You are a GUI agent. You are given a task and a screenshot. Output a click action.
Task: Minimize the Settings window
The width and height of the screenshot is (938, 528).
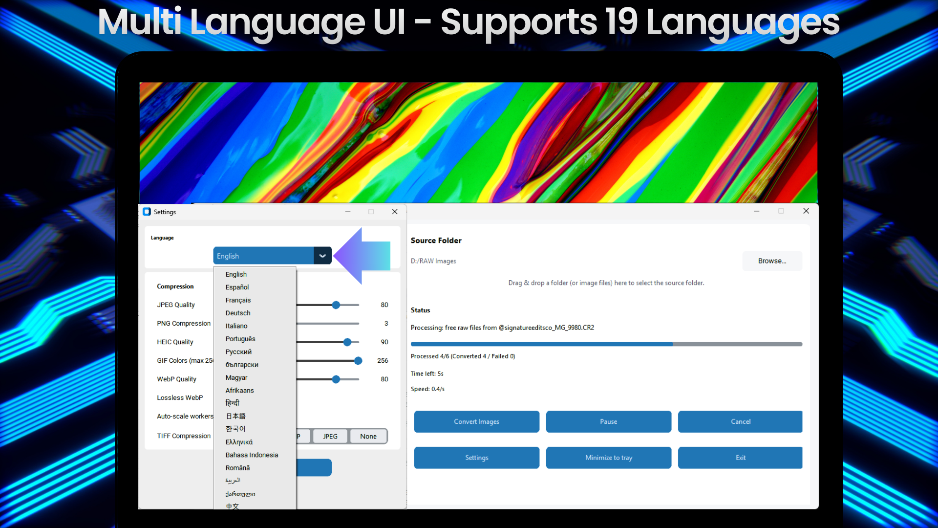coord(348,212)
